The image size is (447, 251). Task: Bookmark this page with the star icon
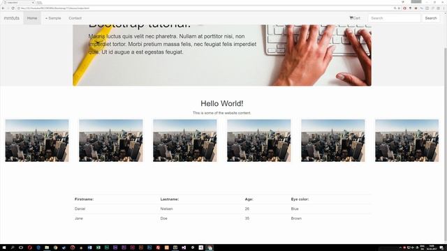pos(399,8)
